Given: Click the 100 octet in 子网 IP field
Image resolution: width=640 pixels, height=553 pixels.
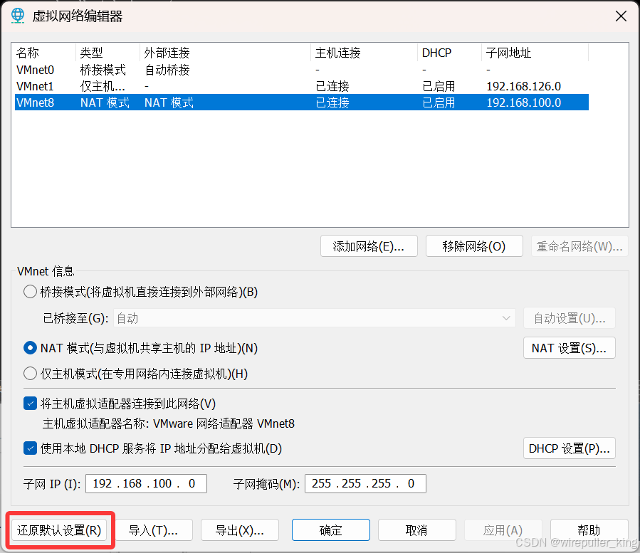Looking at the screenshot, I should point(162,484).
